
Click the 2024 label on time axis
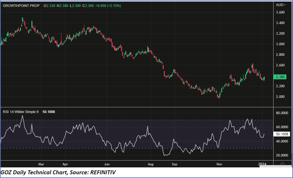pyautogui.click(x=262, y=164)
